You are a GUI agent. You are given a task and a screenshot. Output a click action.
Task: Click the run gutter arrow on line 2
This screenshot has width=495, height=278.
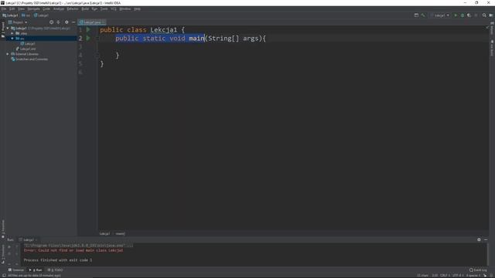88,38
